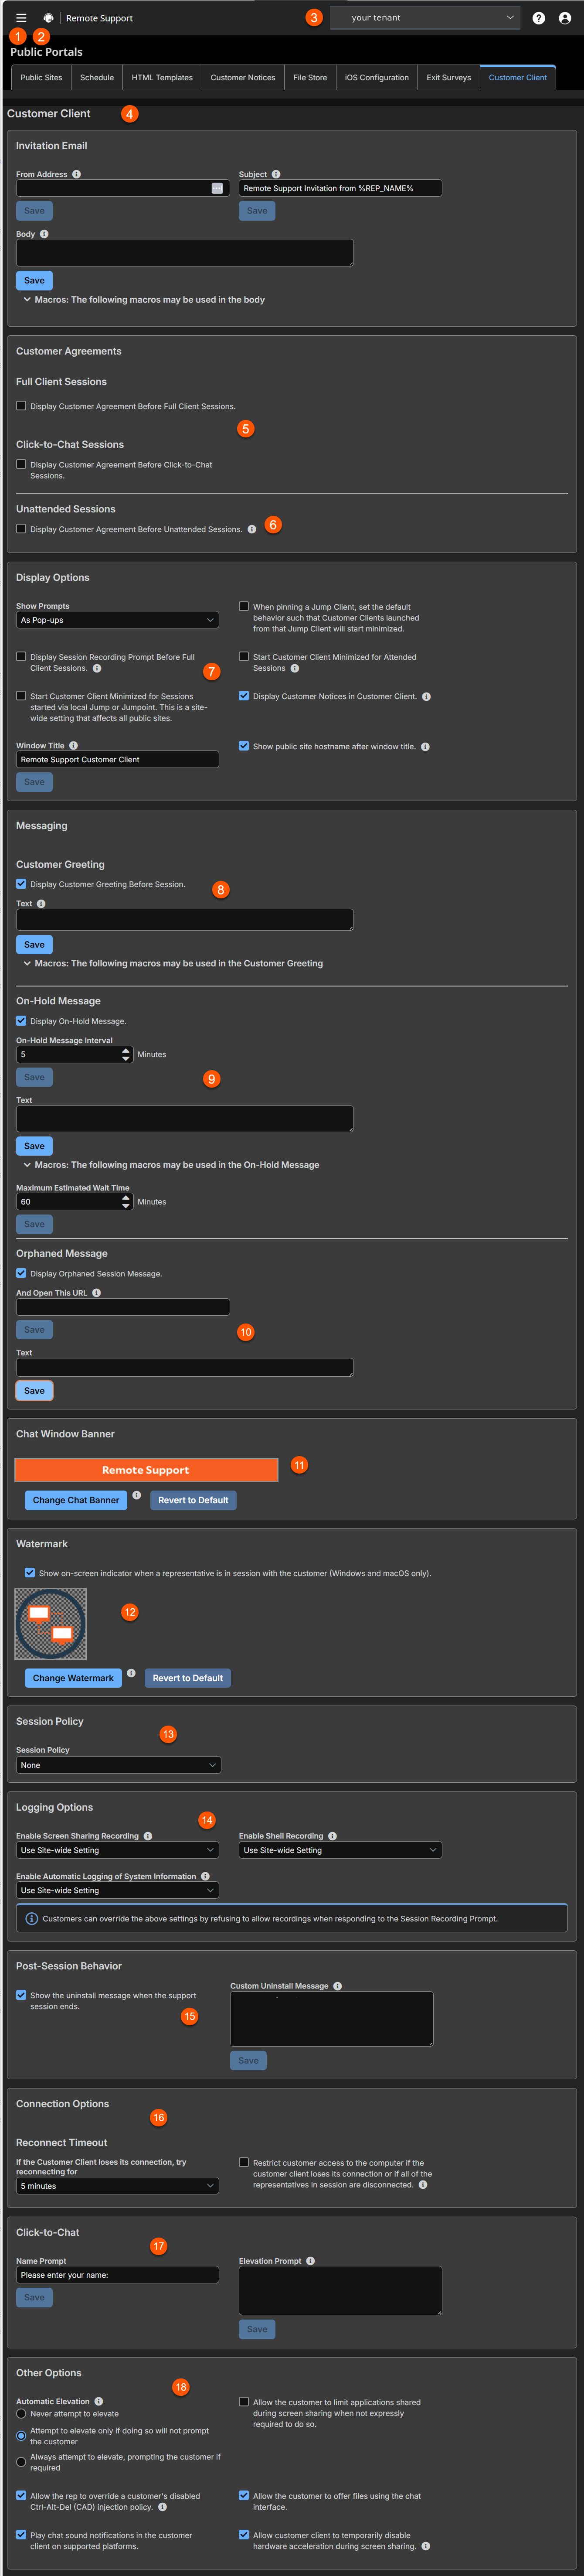Screen dimensions: 584x2576
Task: Click the Window Title input field
Action: [x=117, y=760]
